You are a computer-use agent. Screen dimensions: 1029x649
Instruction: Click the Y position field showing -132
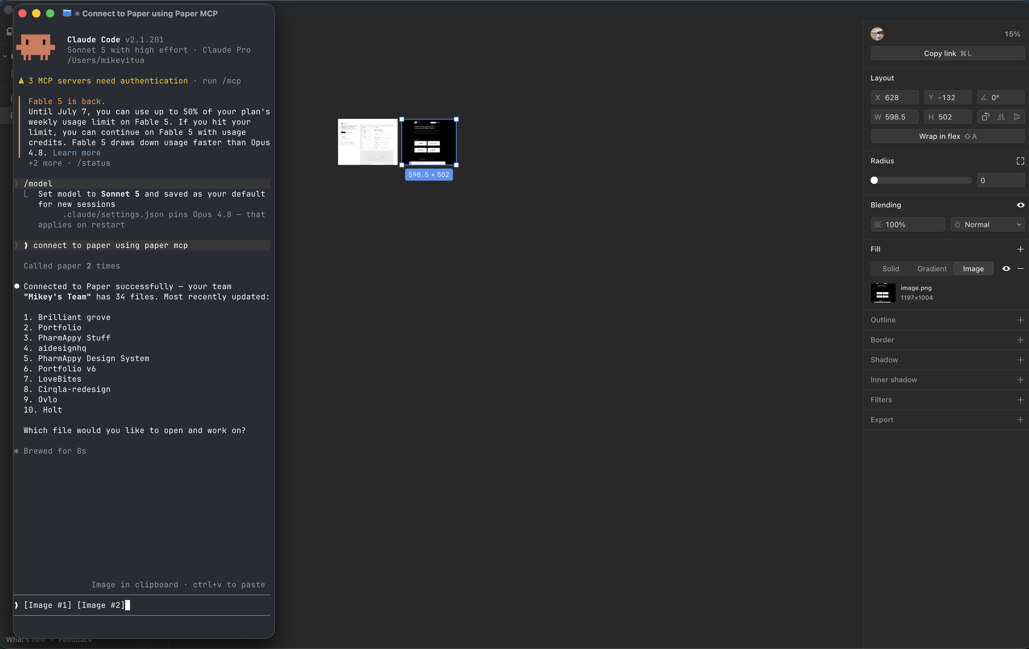pyautogui.click(x=947, y=97)
